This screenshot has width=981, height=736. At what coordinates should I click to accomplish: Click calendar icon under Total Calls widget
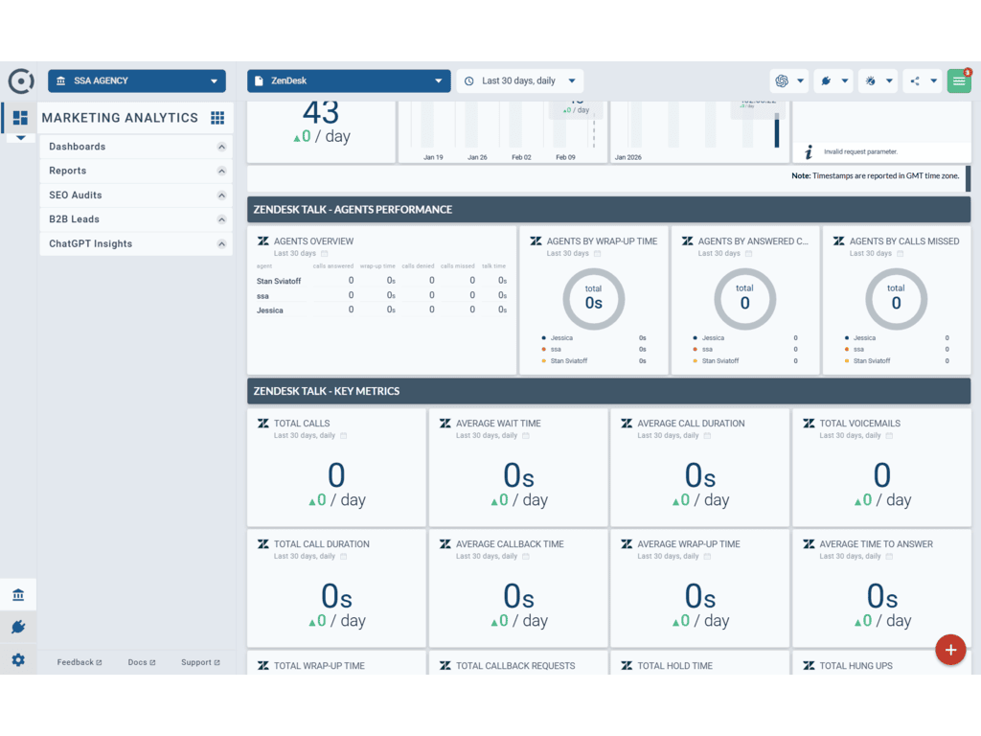(344, 436)
